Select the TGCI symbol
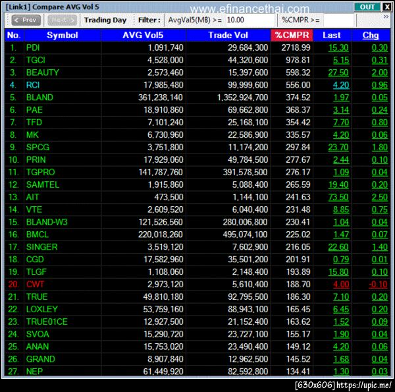 coord(36,60)
